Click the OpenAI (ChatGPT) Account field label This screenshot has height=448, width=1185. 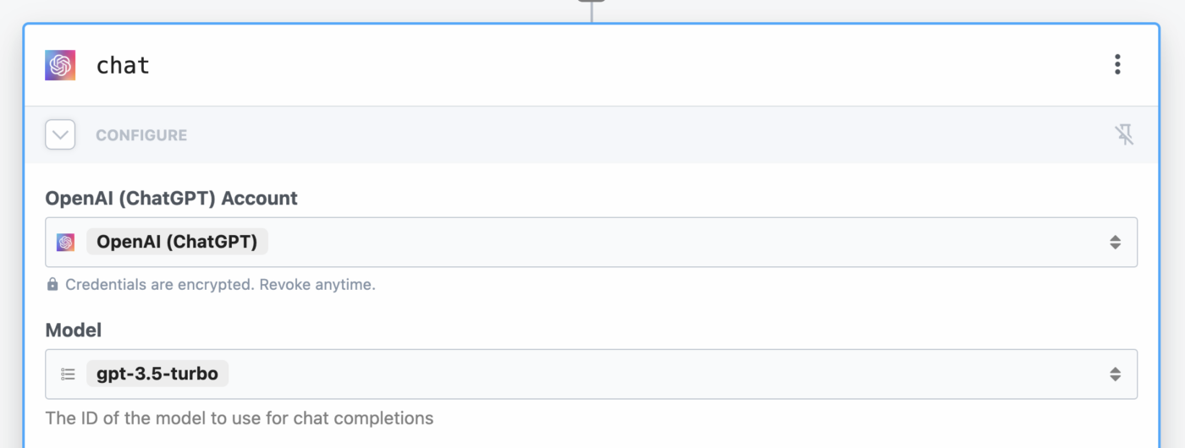click(x=172, y=199)
